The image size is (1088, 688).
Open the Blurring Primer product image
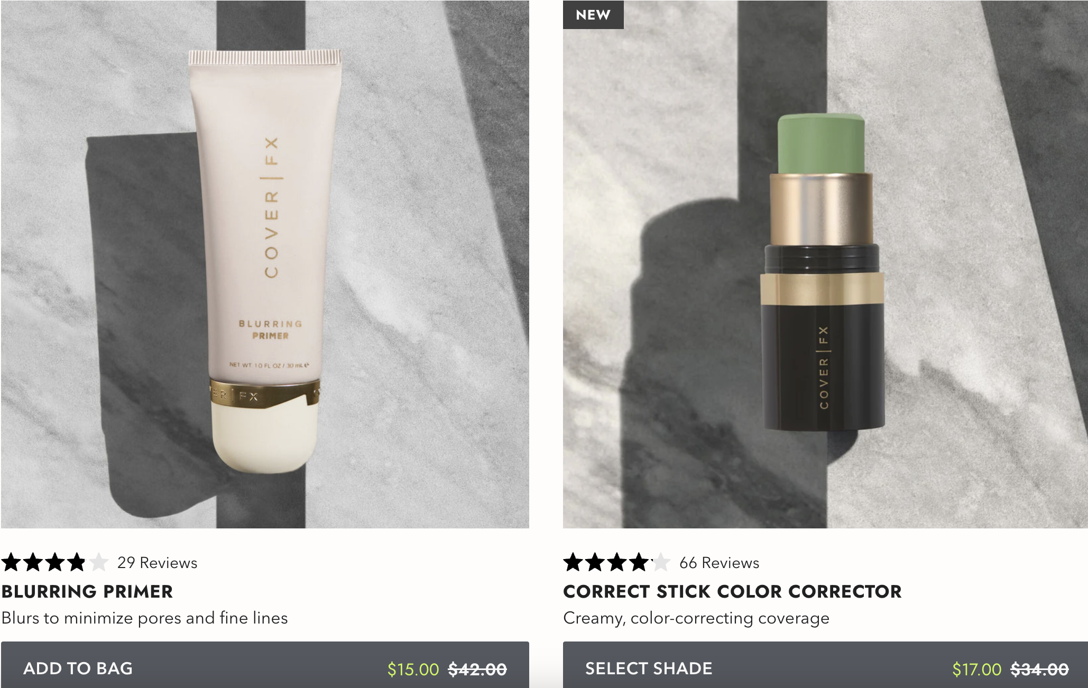(x=265, y=264)
